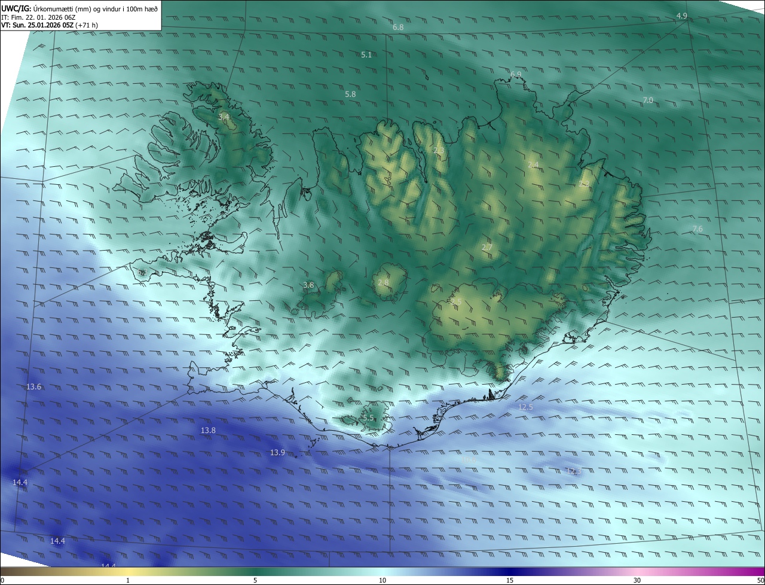Click the color scale tick label '0'

2,580
